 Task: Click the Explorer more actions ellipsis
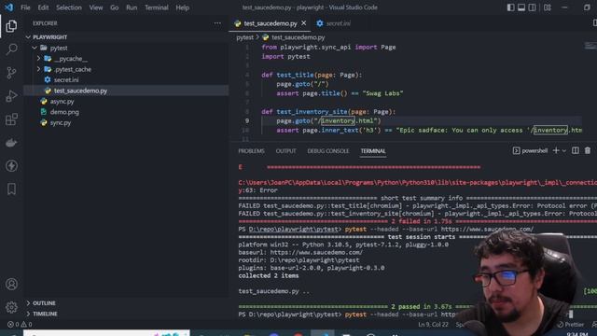(x=217, y=23)
